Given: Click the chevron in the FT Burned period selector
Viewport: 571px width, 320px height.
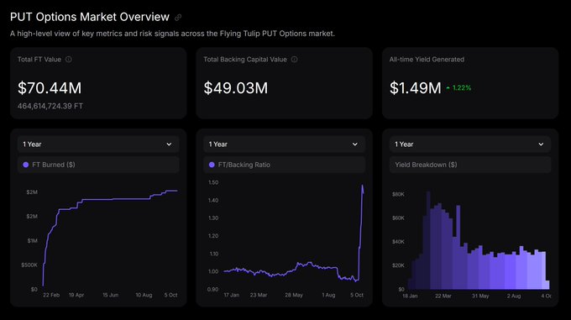Looking at the screenshot, I should (169, 144).
